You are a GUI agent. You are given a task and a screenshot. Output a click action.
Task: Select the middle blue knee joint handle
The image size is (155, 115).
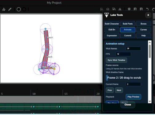pyautogui.click(x=47, y=49)
